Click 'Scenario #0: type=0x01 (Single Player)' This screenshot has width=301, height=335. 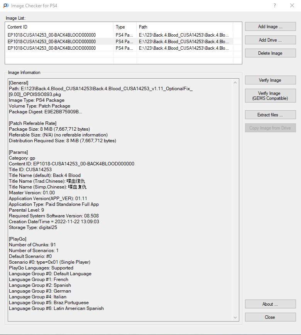tap(50, 262)
